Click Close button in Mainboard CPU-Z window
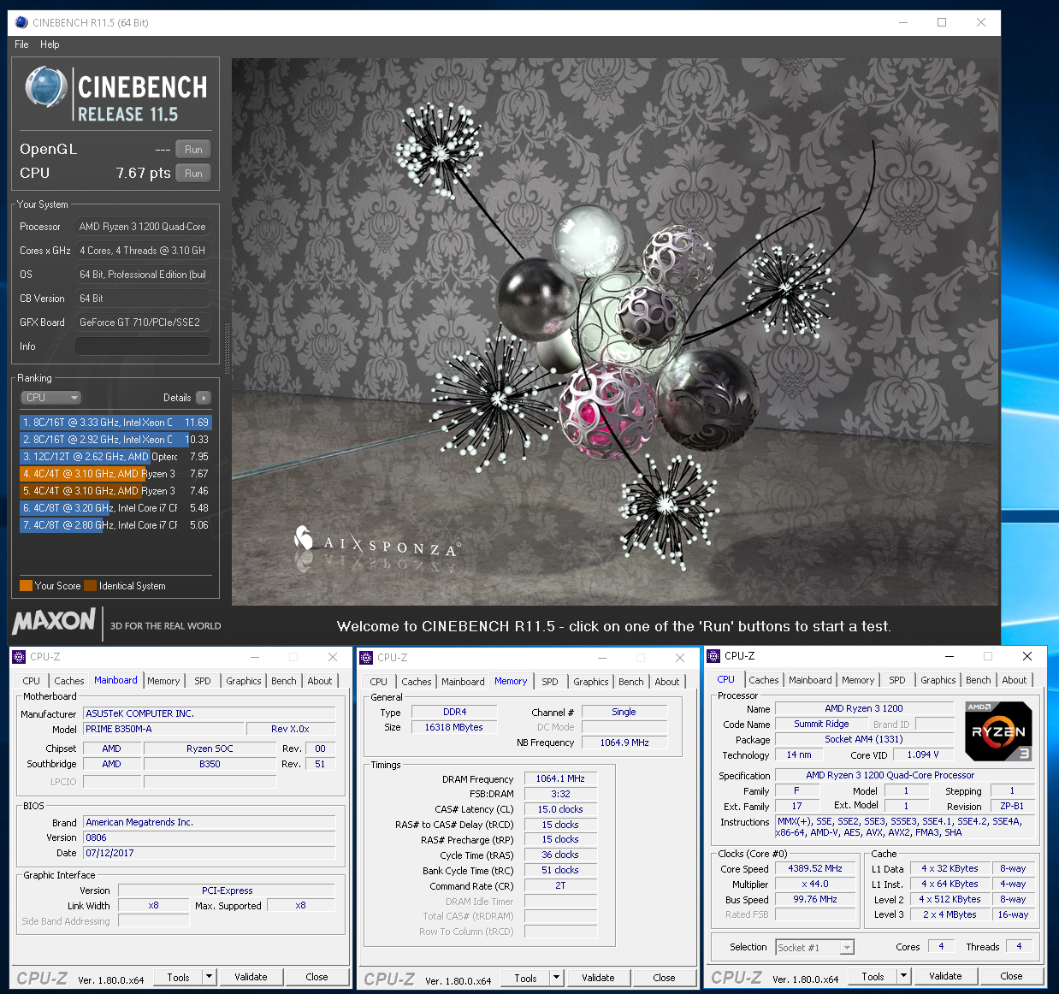This screenshot has height=994, width=1059. click(x=317, y=977)
